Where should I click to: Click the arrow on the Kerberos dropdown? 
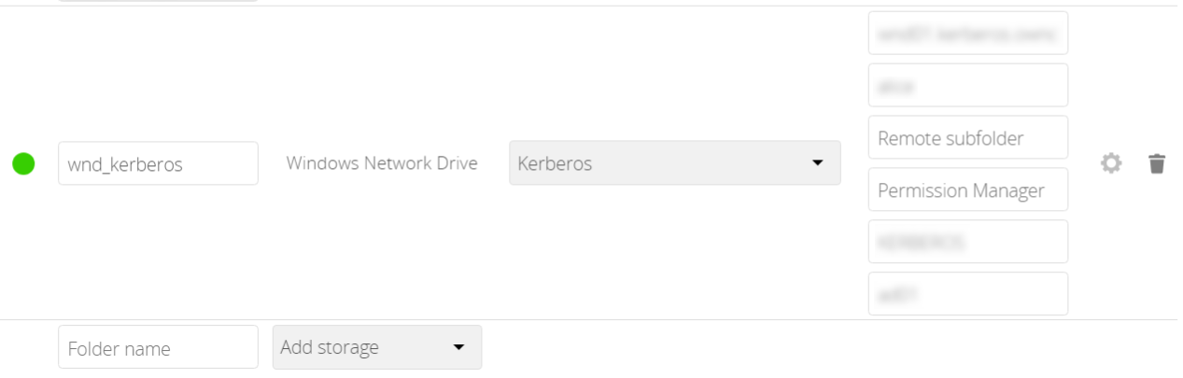818,163
